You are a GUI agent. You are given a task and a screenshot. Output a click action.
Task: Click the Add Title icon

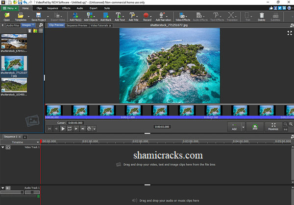tap(133, 17)
